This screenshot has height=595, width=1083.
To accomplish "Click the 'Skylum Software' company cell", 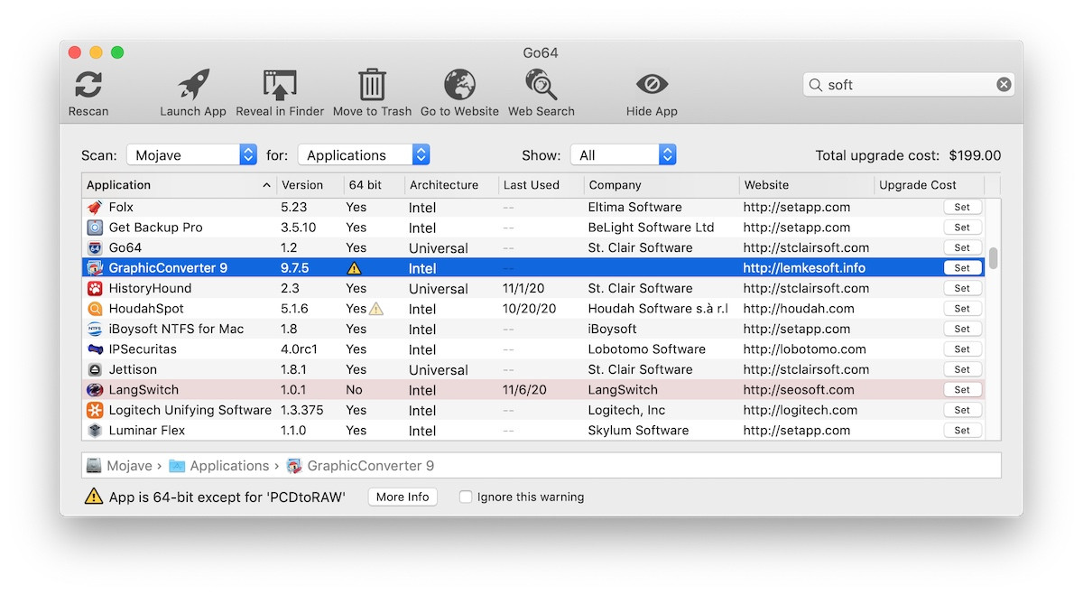I will (638, 431).
